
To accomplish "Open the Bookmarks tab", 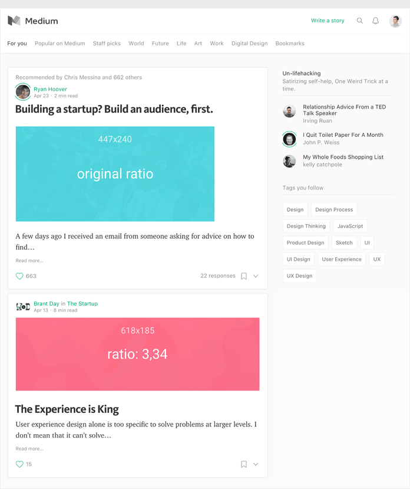I will click(x=290, y=44).
